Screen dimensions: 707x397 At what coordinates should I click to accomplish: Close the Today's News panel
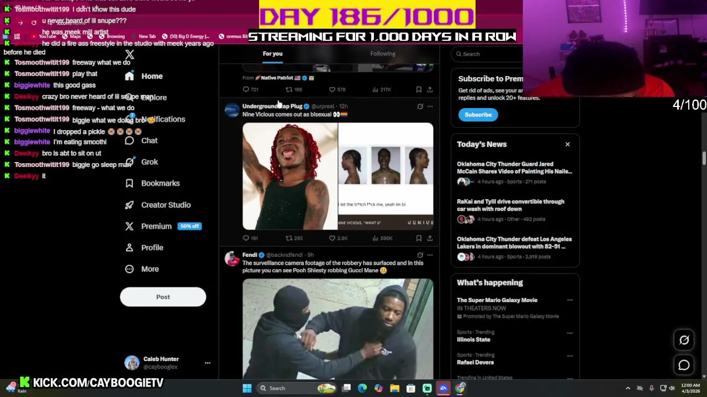pyautogui.click(x=567, y=144)
